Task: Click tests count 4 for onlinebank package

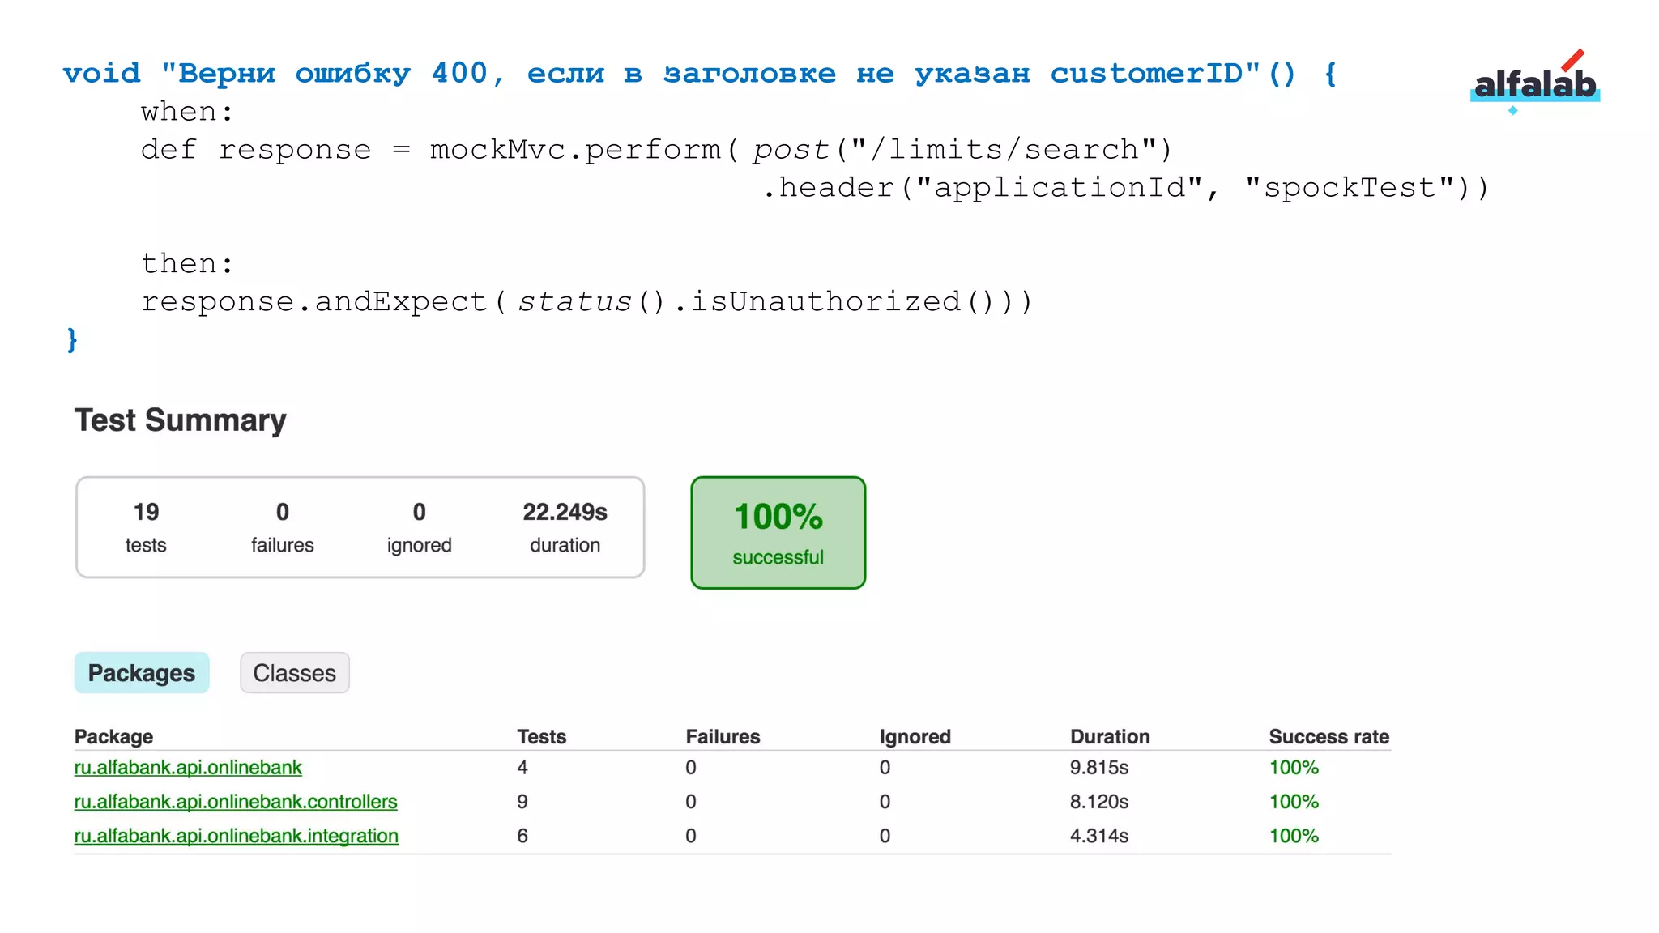Action: (522, 767)
